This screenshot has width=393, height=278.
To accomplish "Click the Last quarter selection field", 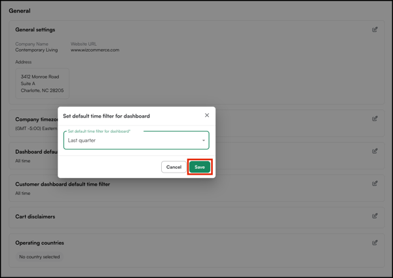I will [x=131, y=141].
